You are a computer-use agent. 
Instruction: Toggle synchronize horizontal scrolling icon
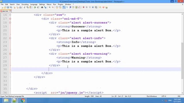coord(60,7)
